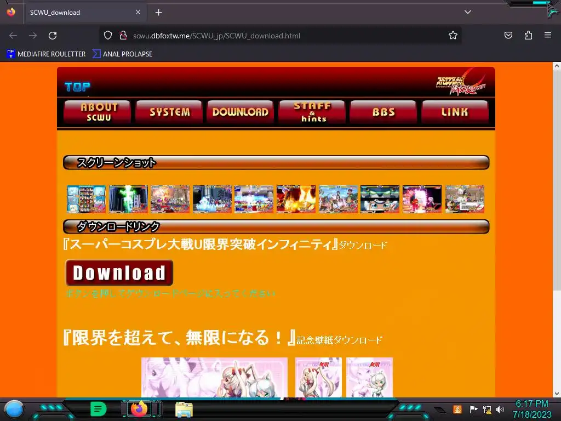561x421 pixels.
Task: Open tenth screenshot thumbnail
Action: (x=465, y=199)
